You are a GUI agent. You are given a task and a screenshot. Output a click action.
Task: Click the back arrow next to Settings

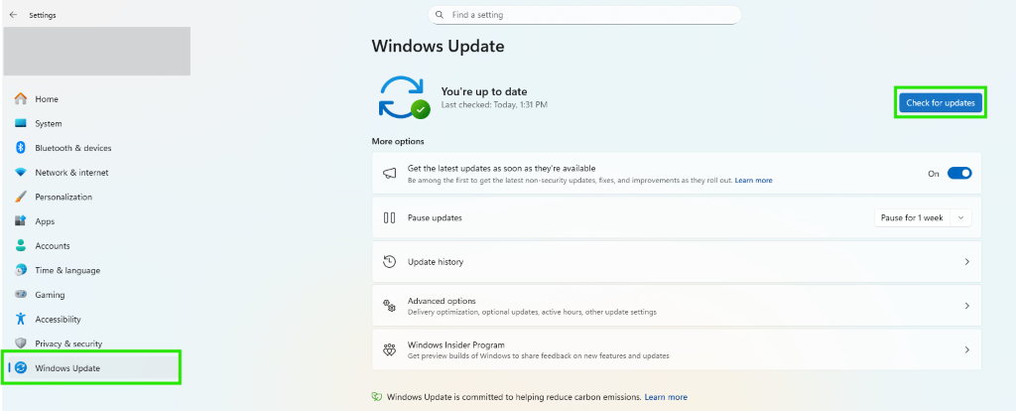13,15
